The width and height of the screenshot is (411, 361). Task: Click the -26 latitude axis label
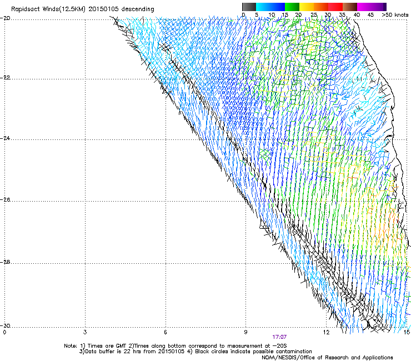(5, 200)
